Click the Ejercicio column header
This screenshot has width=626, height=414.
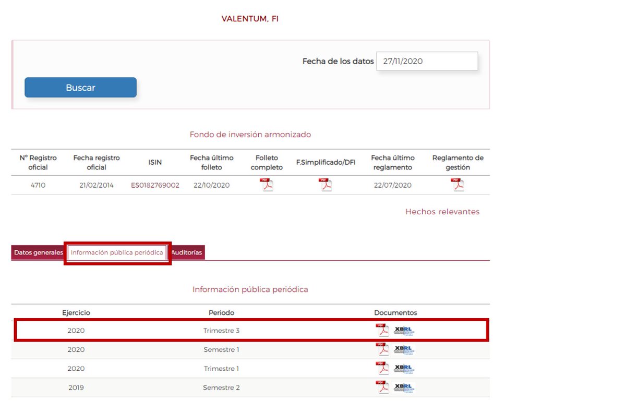(76, 313)
